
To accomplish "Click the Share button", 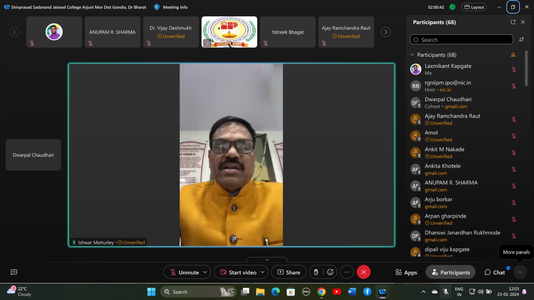I will 289,272.
